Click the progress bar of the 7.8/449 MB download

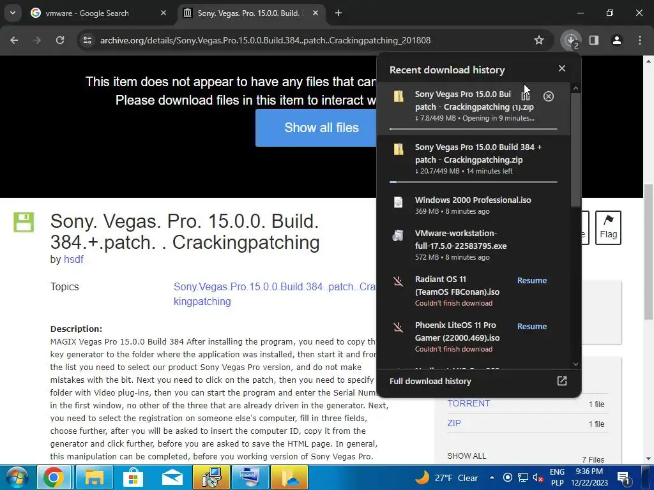click(x=473, y=129)
